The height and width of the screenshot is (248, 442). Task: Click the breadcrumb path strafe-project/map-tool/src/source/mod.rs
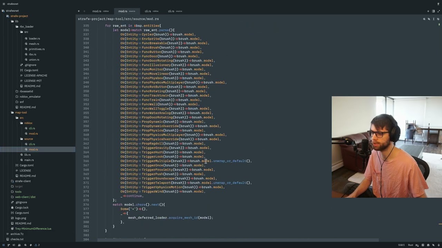click(x=118, y=19)
